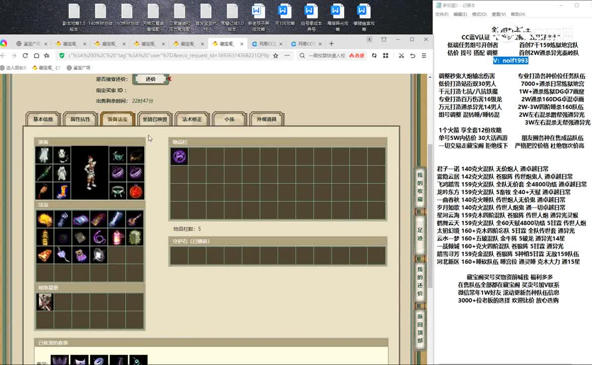This screenshot has height=365, width=592.
Task: Inspect the red round charm equipment icon
Action: coord(135,191)
